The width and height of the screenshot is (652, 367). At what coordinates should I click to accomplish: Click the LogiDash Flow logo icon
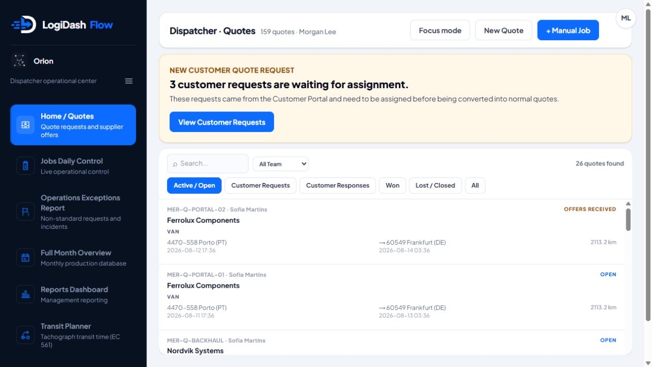[x=24, y=24]
